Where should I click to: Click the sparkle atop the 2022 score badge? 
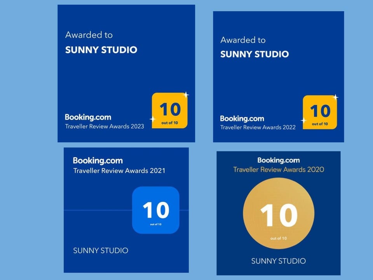[x=335, y=97]
